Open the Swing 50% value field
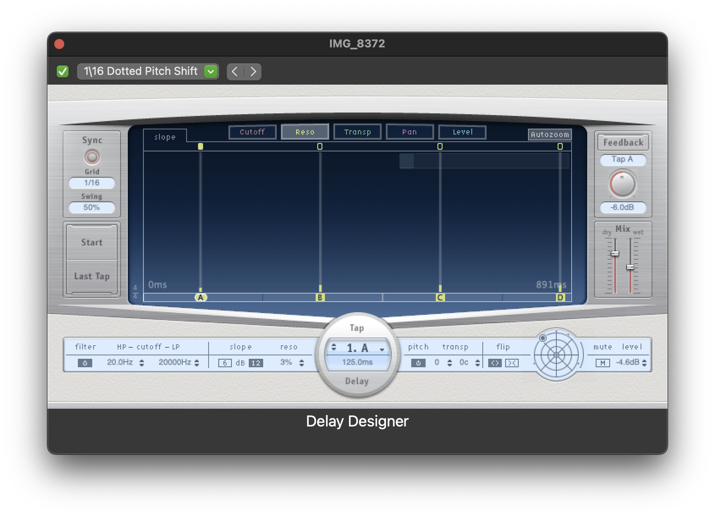 click(x=92, y=207)
